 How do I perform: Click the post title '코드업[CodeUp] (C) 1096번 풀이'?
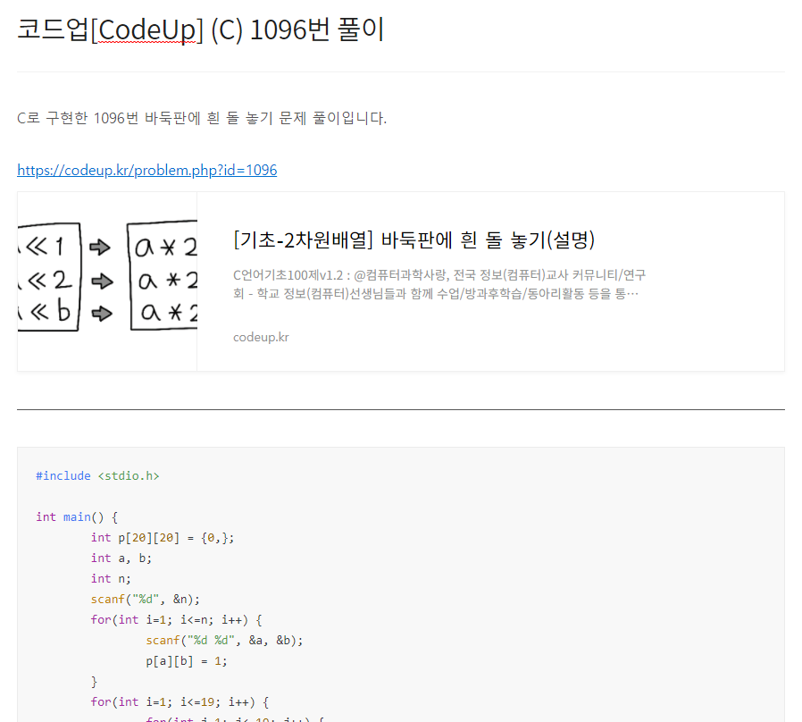point(200,29)
